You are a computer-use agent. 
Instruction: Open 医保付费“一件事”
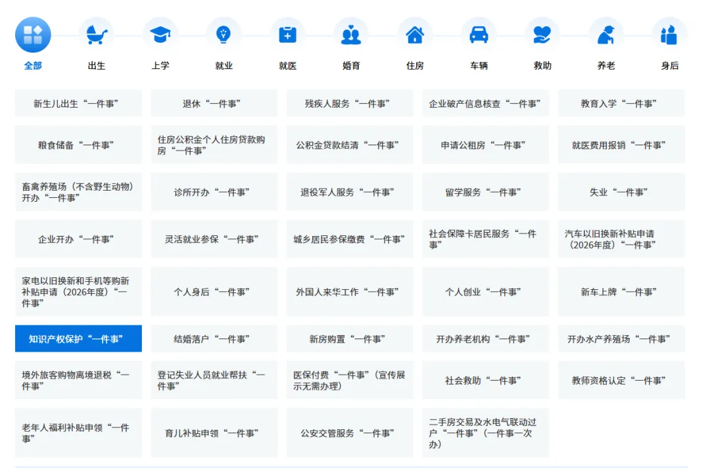(x=350, y=380)
